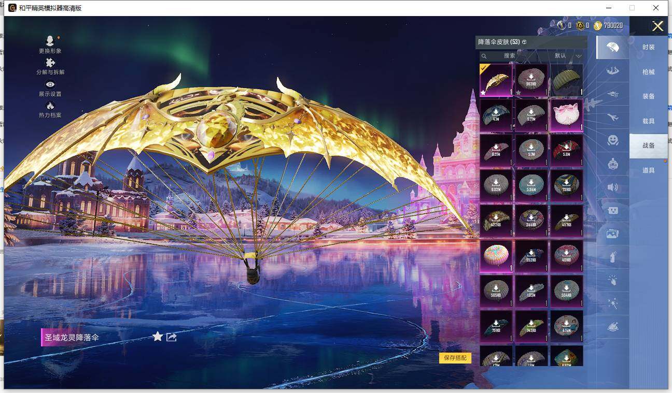Share the parachute via the share arrow icon
The height and width of the screenshot is (393, 672).
(x=172, y=337)
